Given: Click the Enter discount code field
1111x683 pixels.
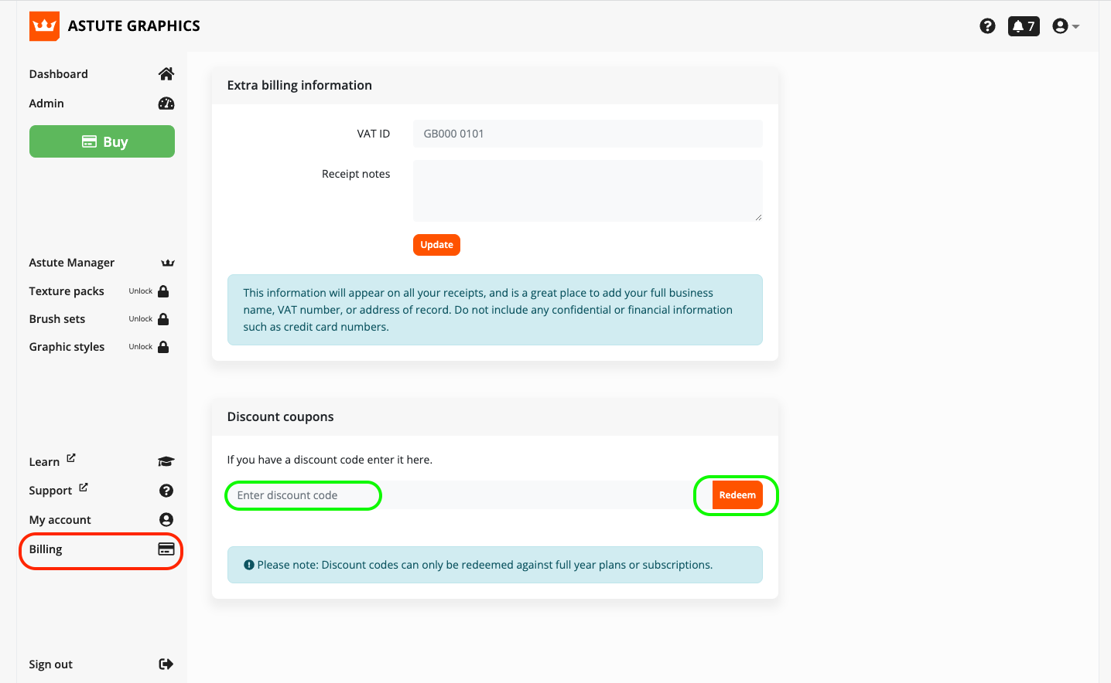Looking at the screenshot, I should [303, 495].
